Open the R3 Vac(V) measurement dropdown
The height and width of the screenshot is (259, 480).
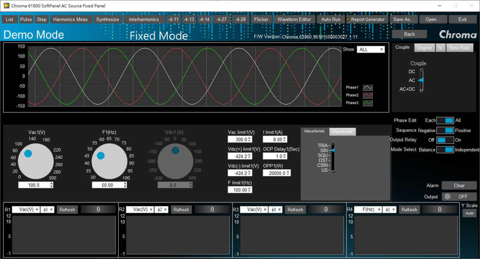coord(254,210)
